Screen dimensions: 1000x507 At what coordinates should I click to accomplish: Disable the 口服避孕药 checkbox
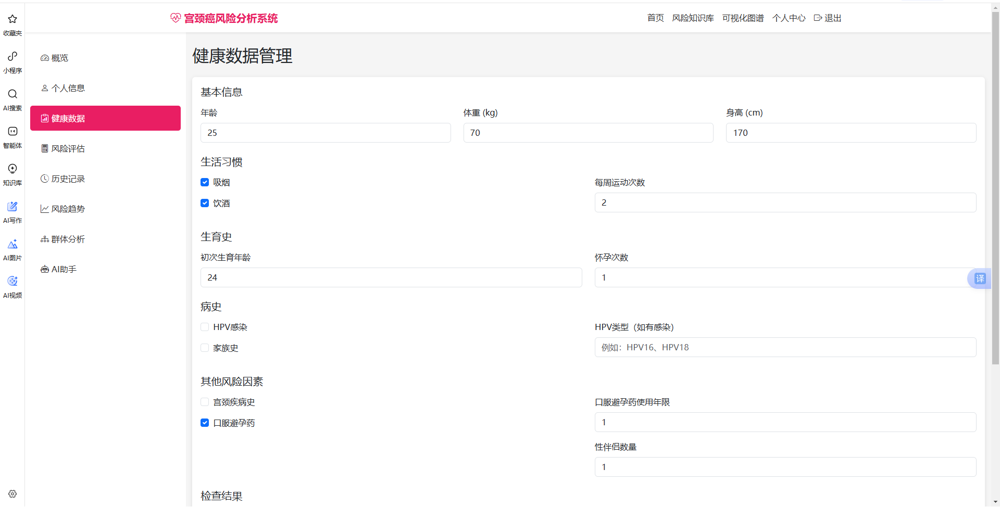(205, 423)
